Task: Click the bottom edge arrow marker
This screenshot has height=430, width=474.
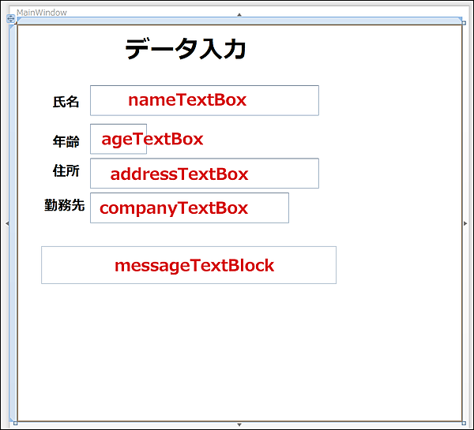Action: (x=239, y=424)
